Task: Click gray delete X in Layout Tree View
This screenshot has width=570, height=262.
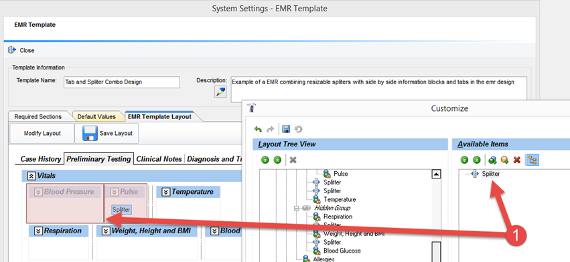Action: tap(293, 160)
